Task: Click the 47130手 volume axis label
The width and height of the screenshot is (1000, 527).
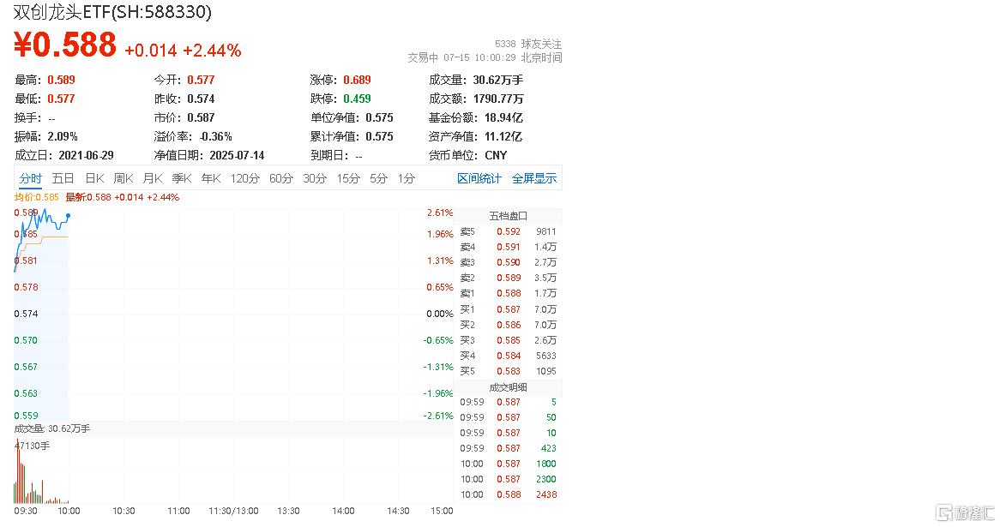Action: 33,446
